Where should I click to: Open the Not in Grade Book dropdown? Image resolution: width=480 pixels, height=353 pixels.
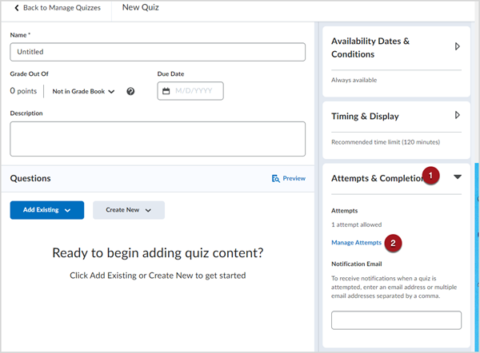pyautogui.click(x=83, y=91)
